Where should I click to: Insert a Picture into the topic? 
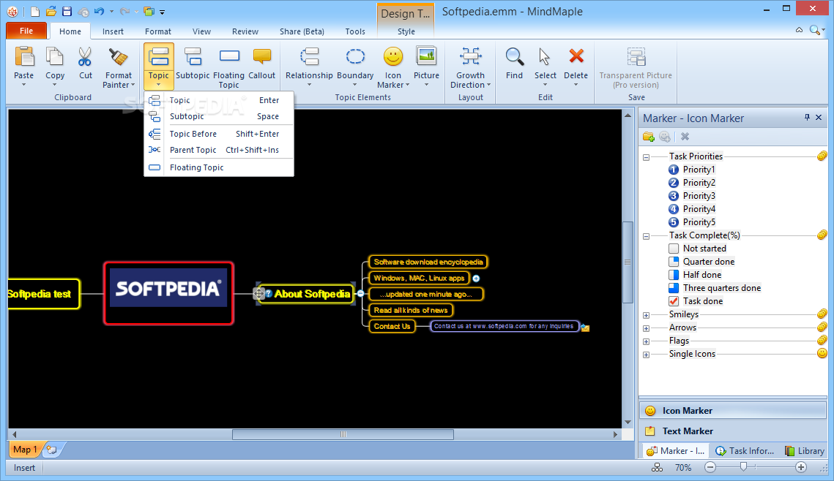pos(426,57)
